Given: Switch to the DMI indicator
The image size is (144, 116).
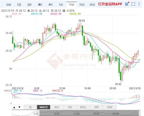Looking at the screenshot, I should (x=110, y=107).
